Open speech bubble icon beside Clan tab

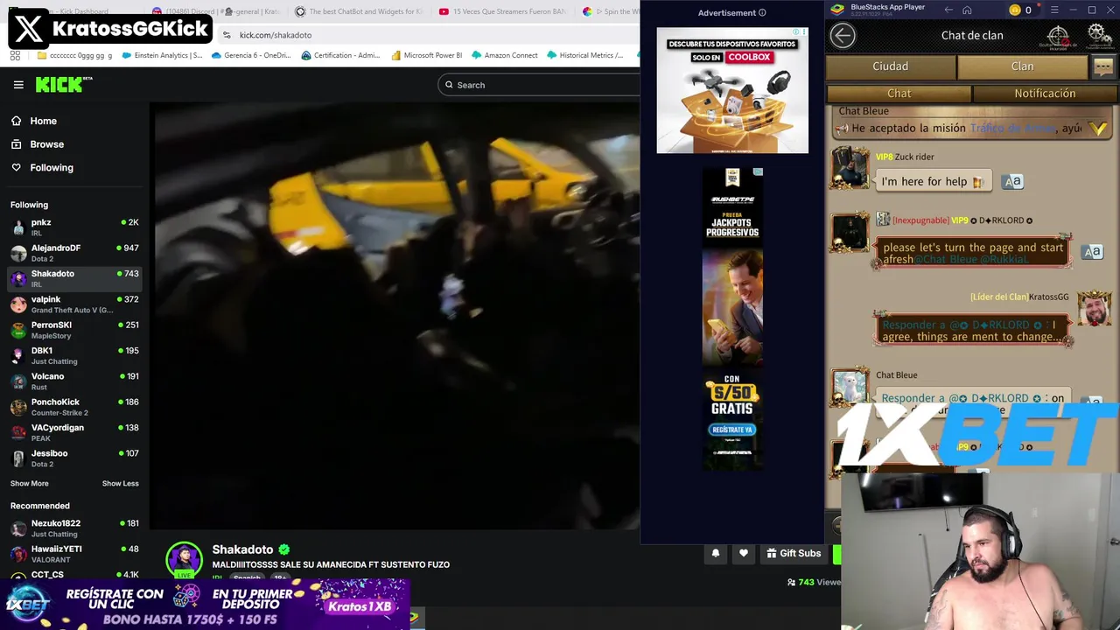point(1103,66)
